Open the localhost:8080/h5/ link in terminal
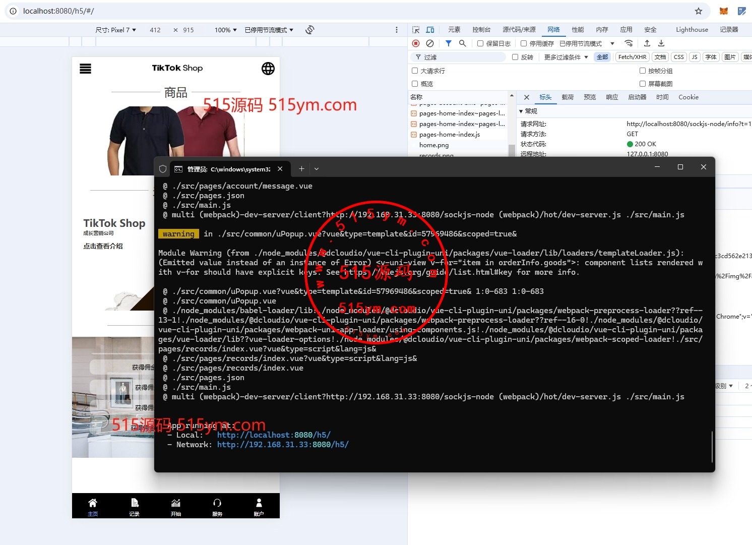Viewport: 752px width, 545px height. (x=274, y=435)
